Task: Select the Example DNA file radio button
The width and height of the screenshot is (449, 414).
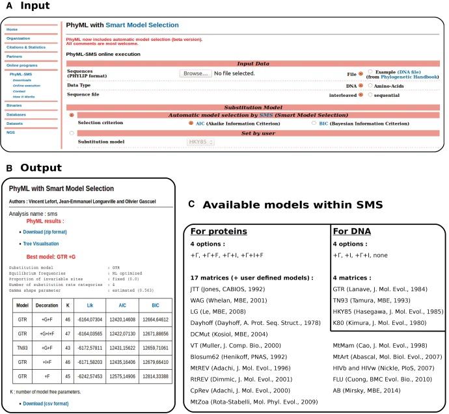Action: (370, 71)
